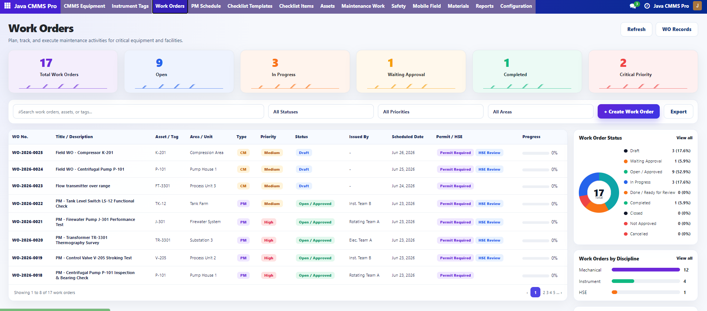Viewport: 707px width, 311px height.
Task: Click asset tag TR-3301
Action: click(x=163, y=240)
